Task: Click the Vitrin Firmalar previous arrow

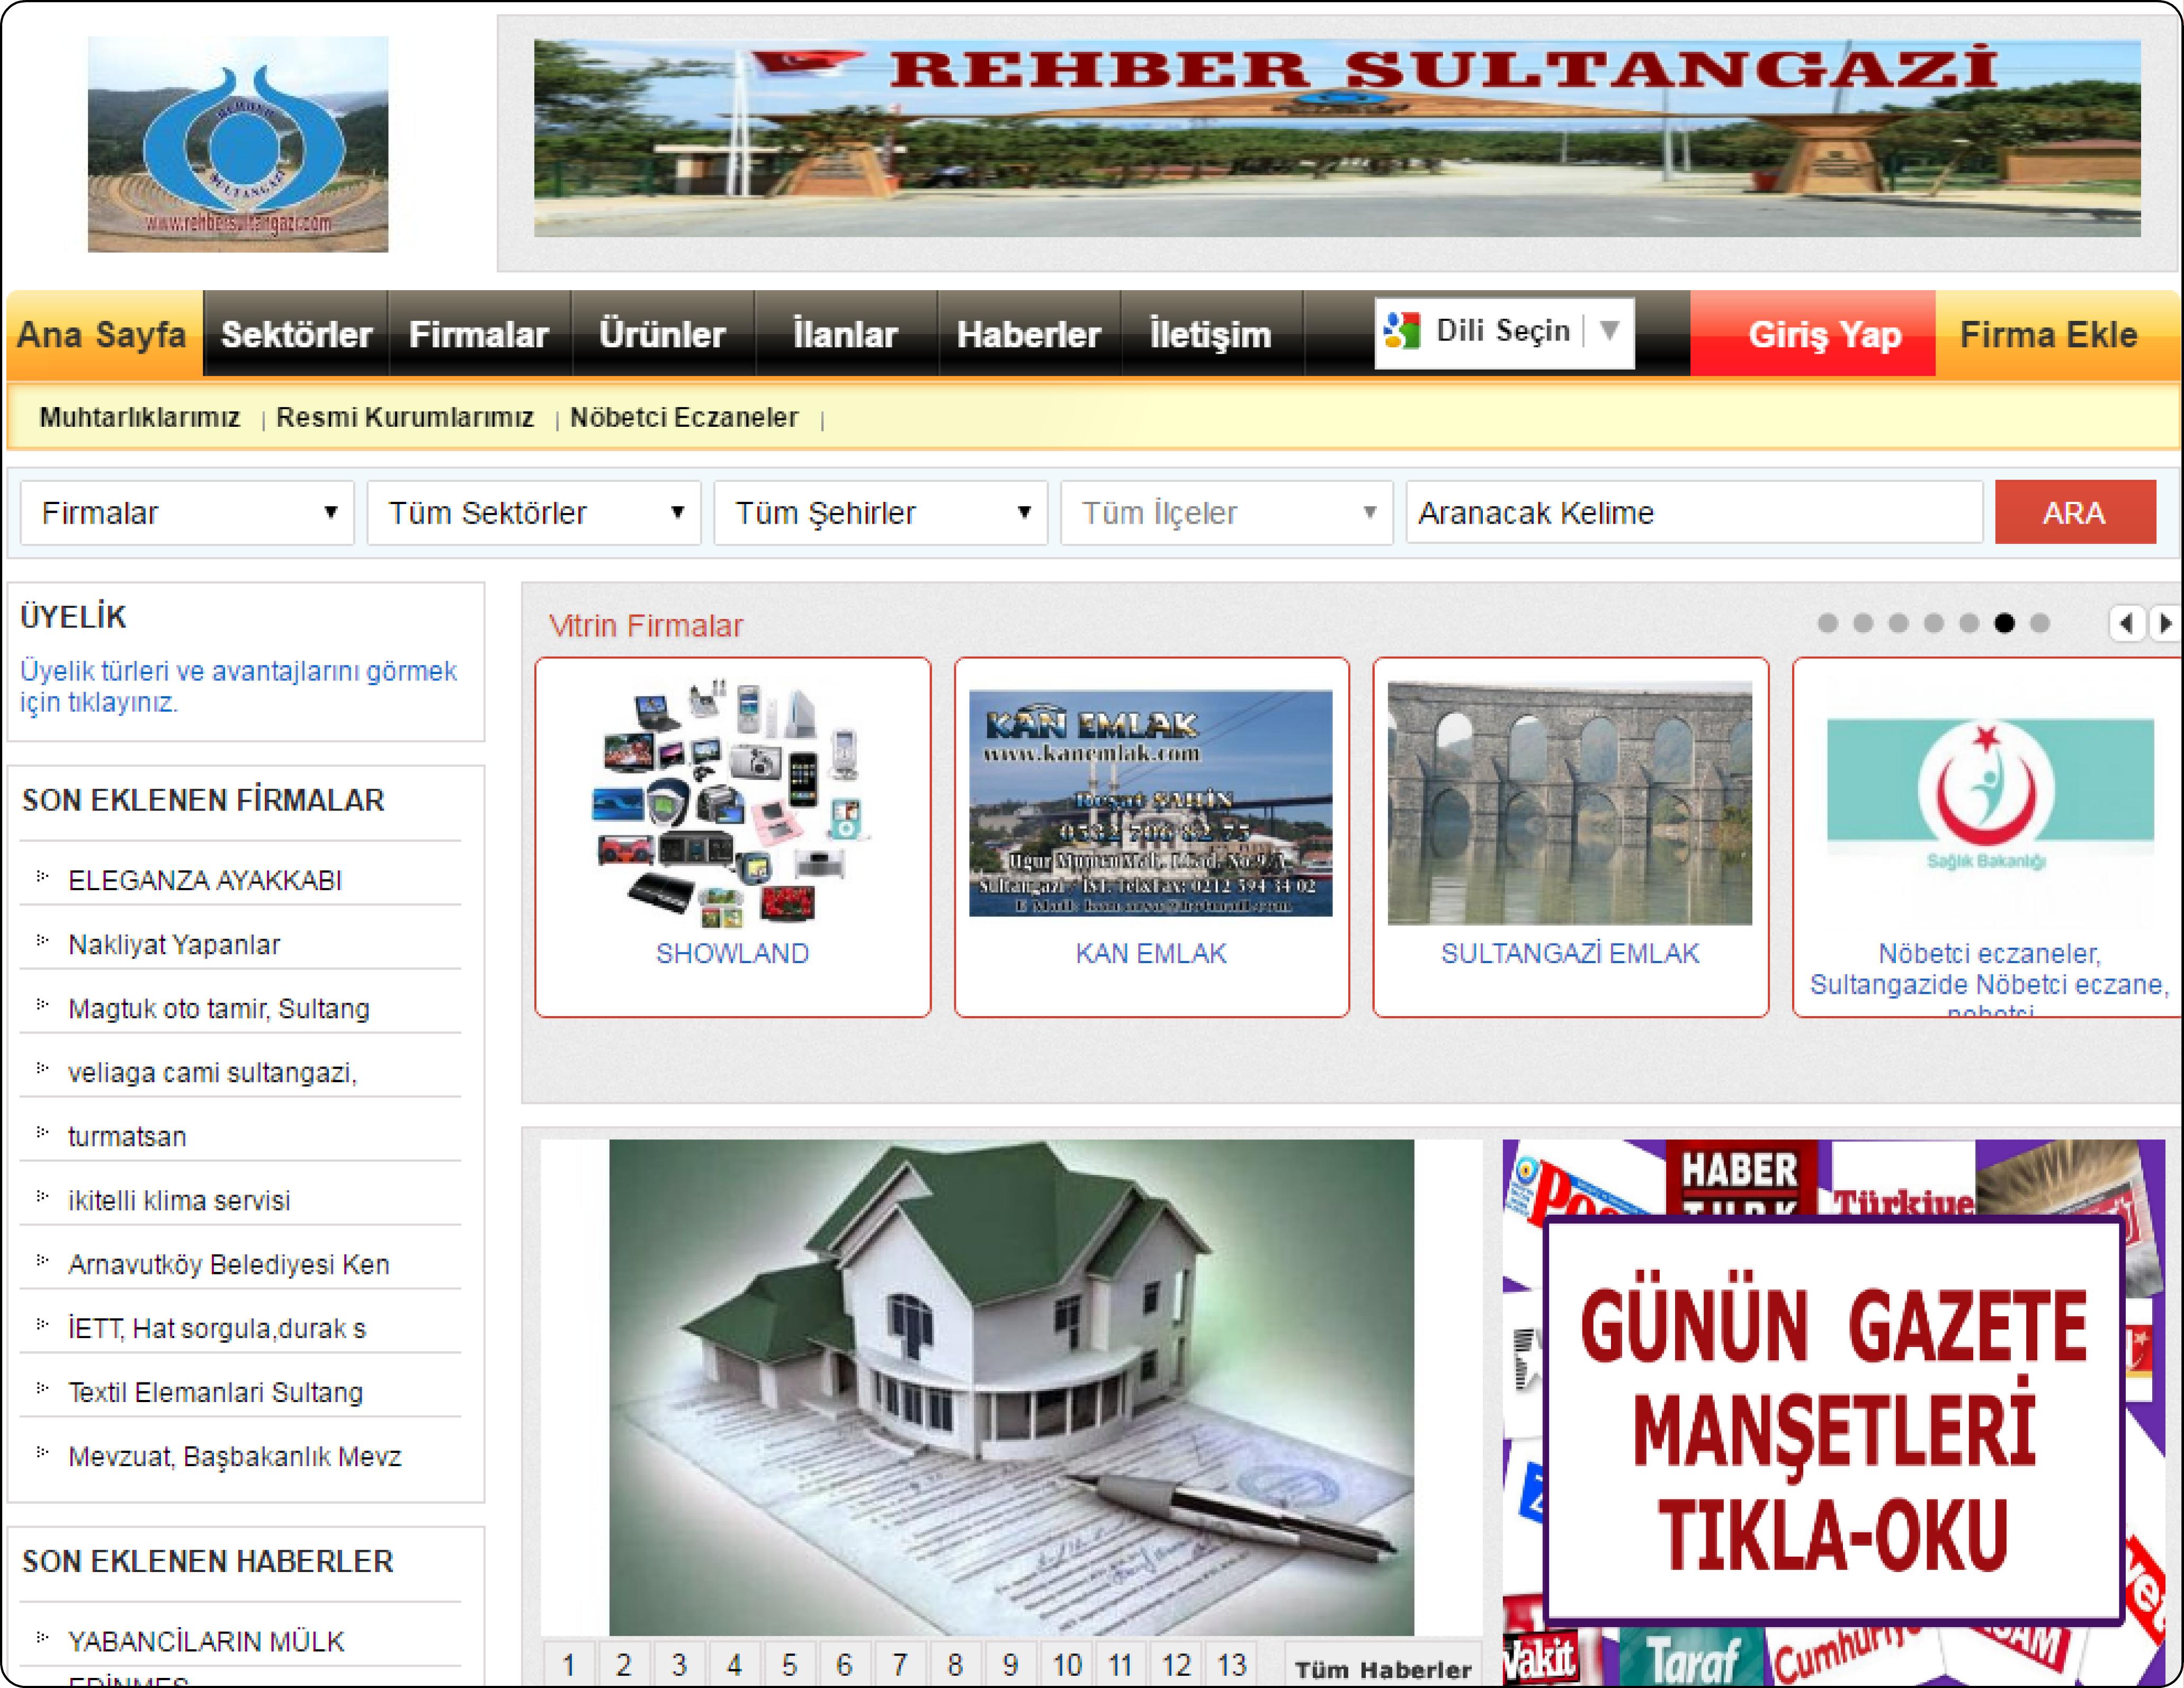Action: coord(2126,624)
